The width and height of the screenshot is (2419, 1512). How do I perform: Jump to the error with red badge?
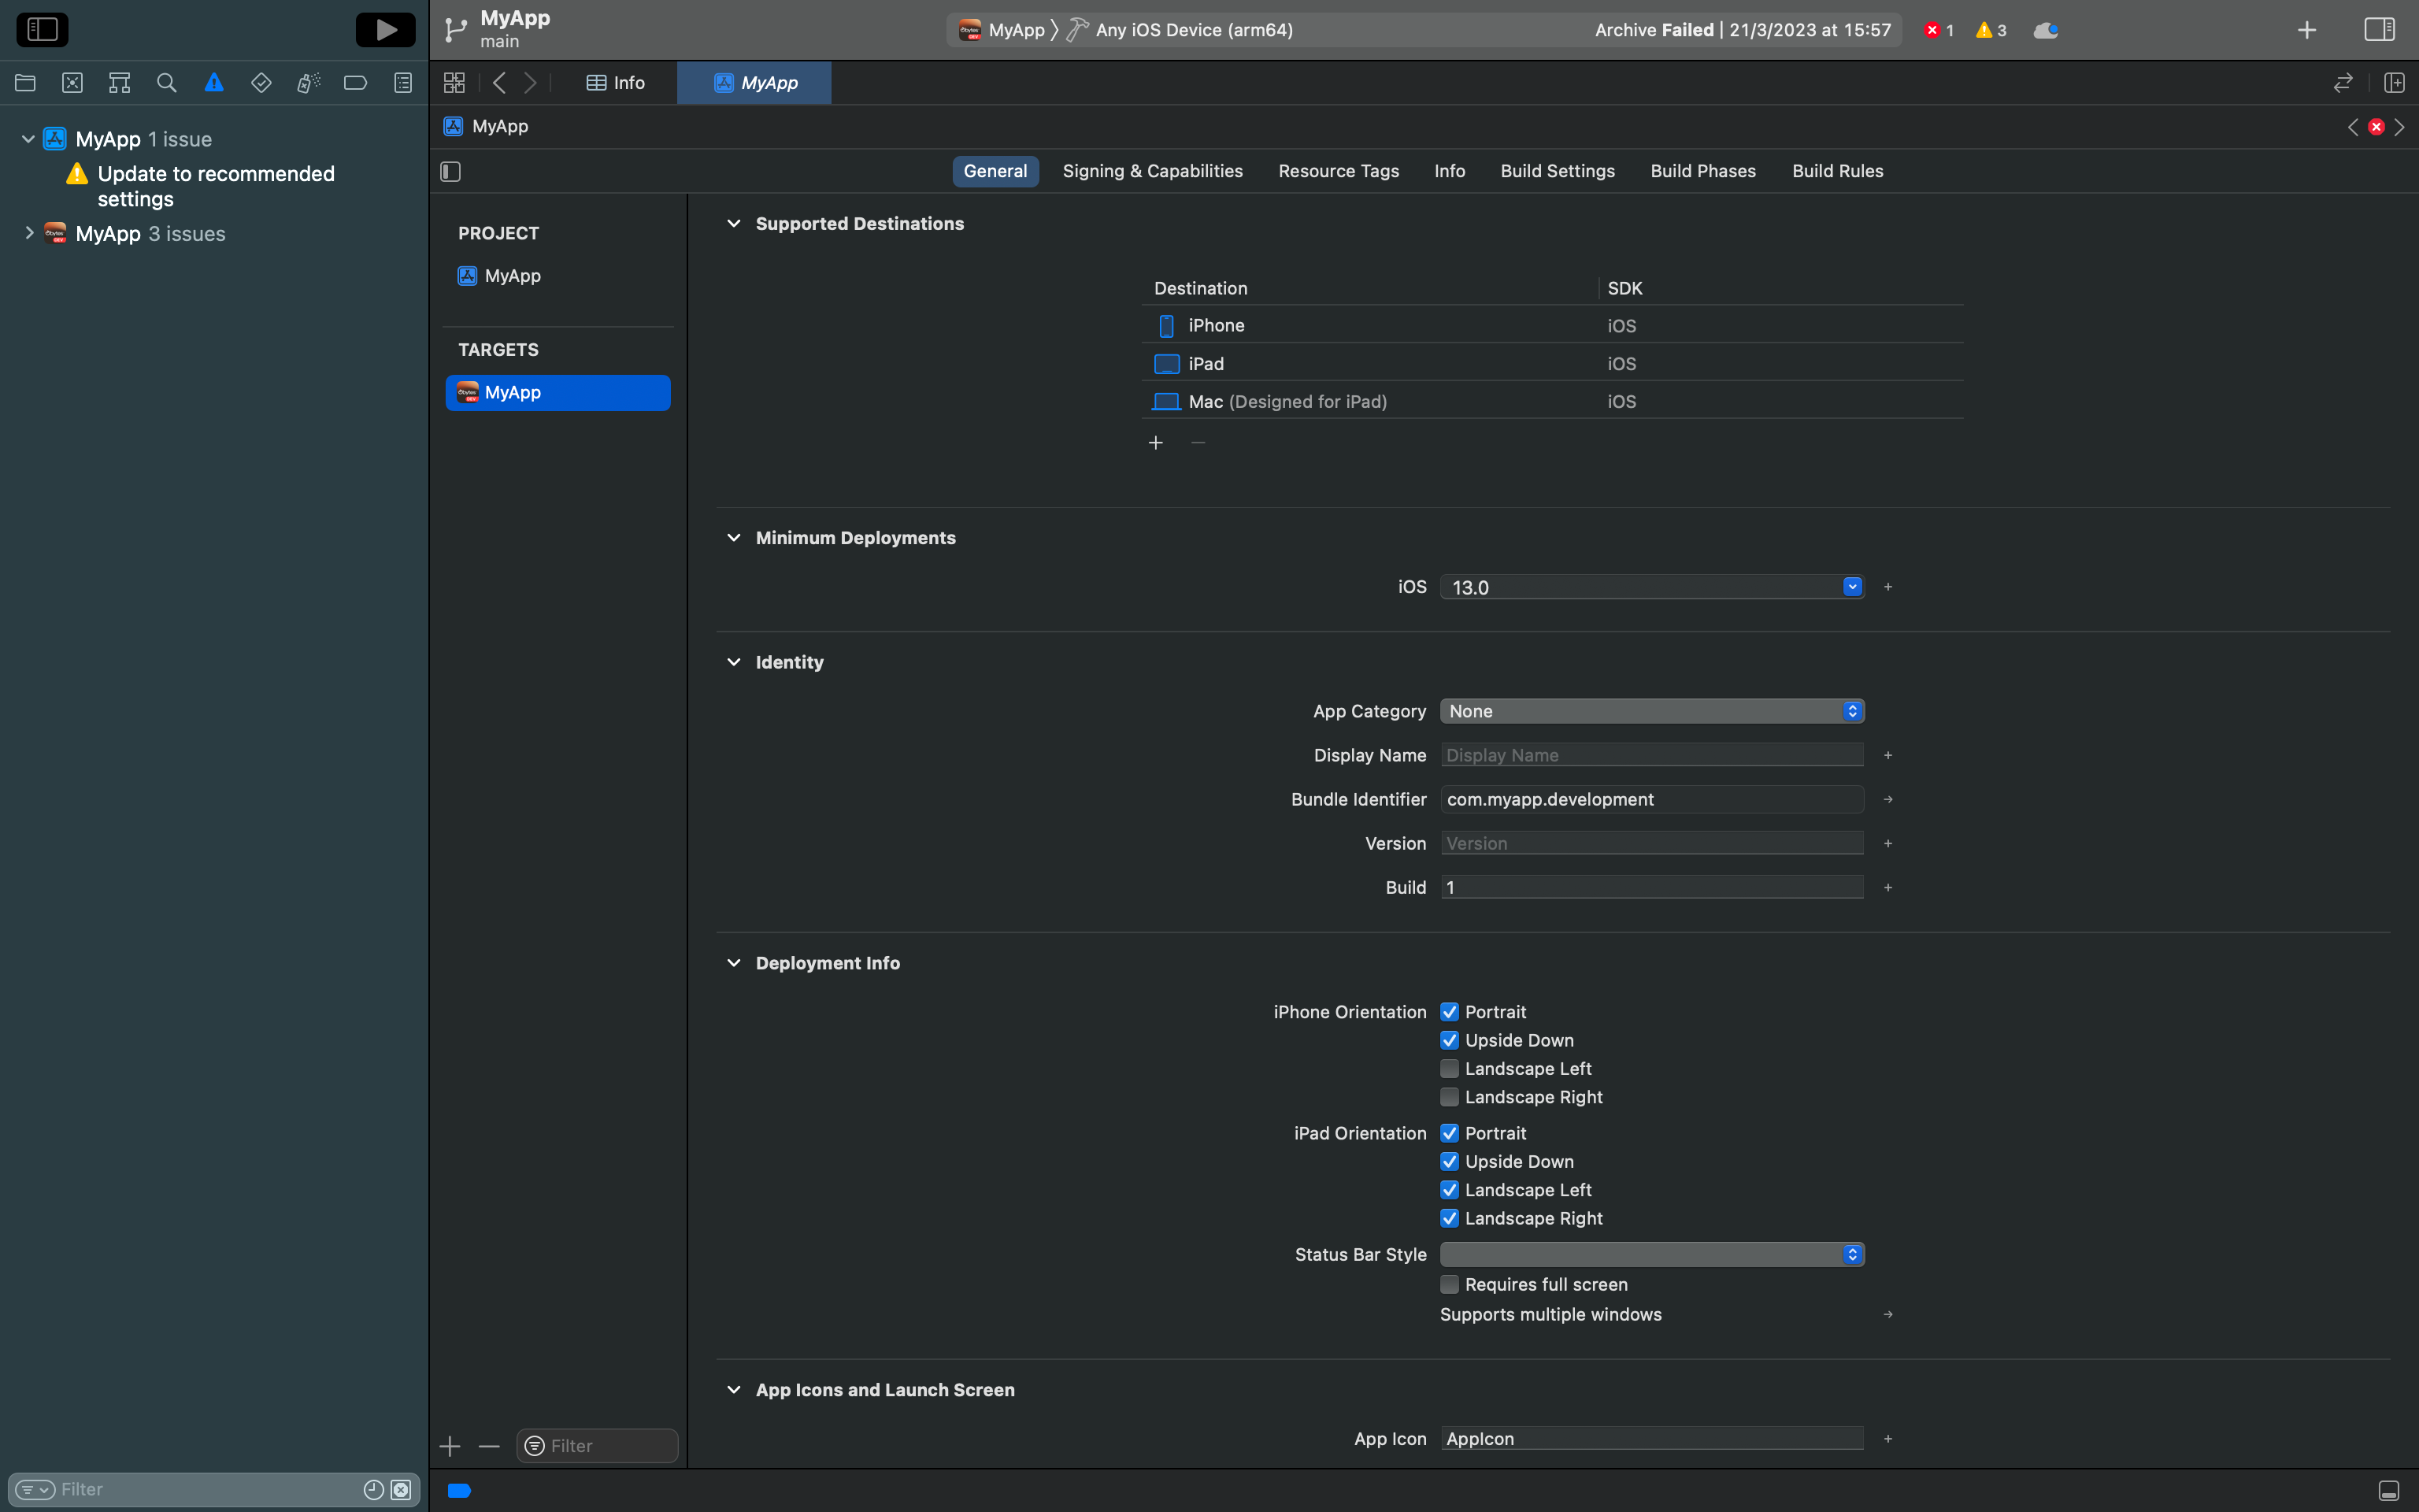click(2377, 127)
